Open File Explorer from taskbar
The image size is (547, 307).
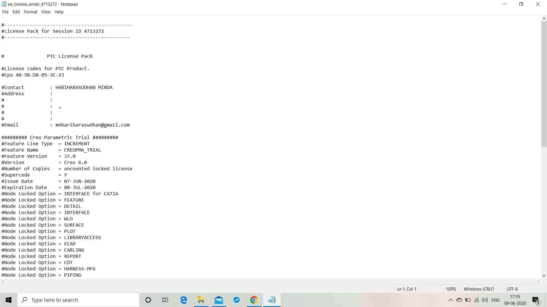[201, 300]
